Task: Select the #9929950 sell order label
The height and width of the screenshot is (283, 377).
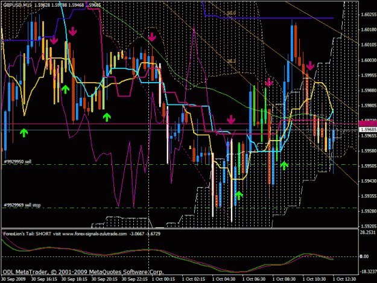Action: coord(17,162)
